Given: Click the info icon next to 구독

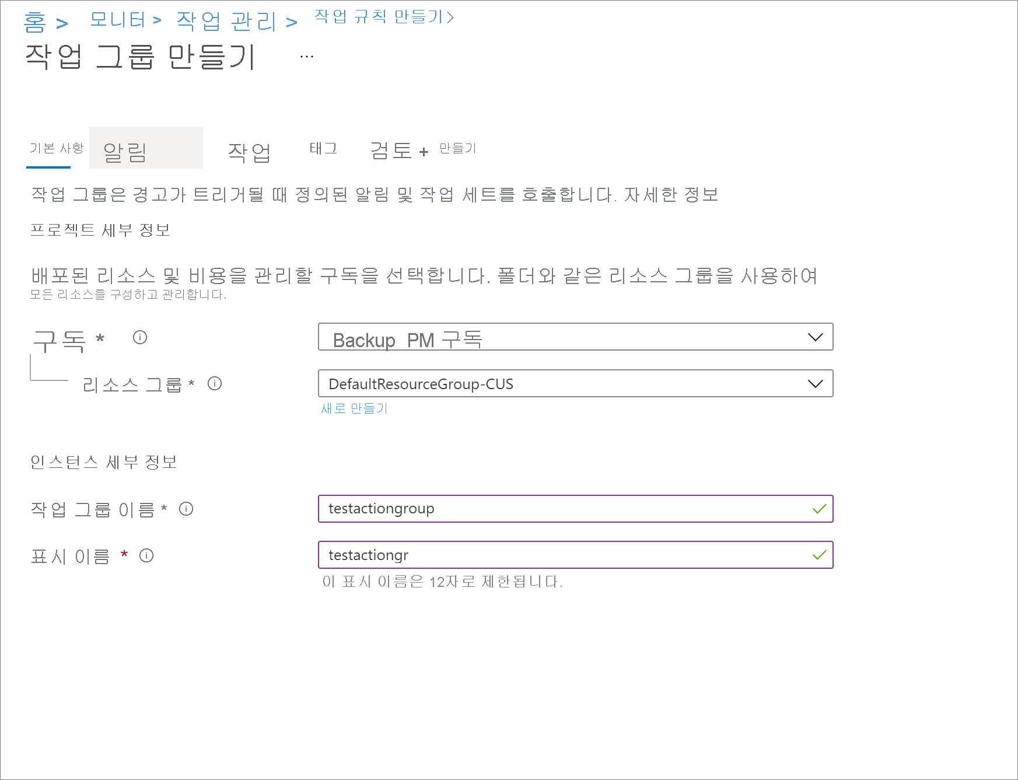Looking at the screenshot, I should click(x=140, y=337).
